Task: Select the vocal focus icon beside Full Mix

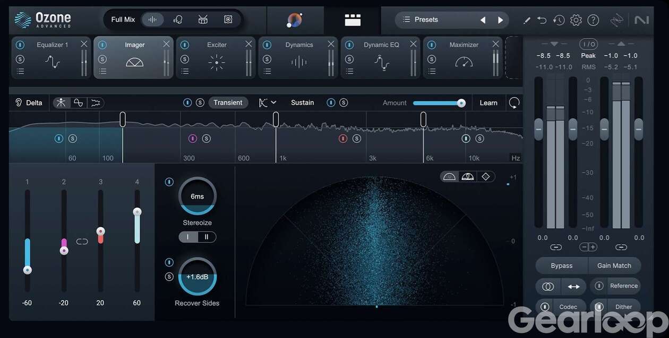Action: click(178, 20)
